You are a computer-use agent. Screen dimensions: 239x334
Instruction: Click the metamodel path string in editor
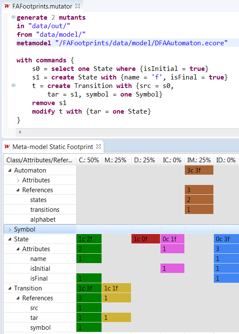[141, 43]
